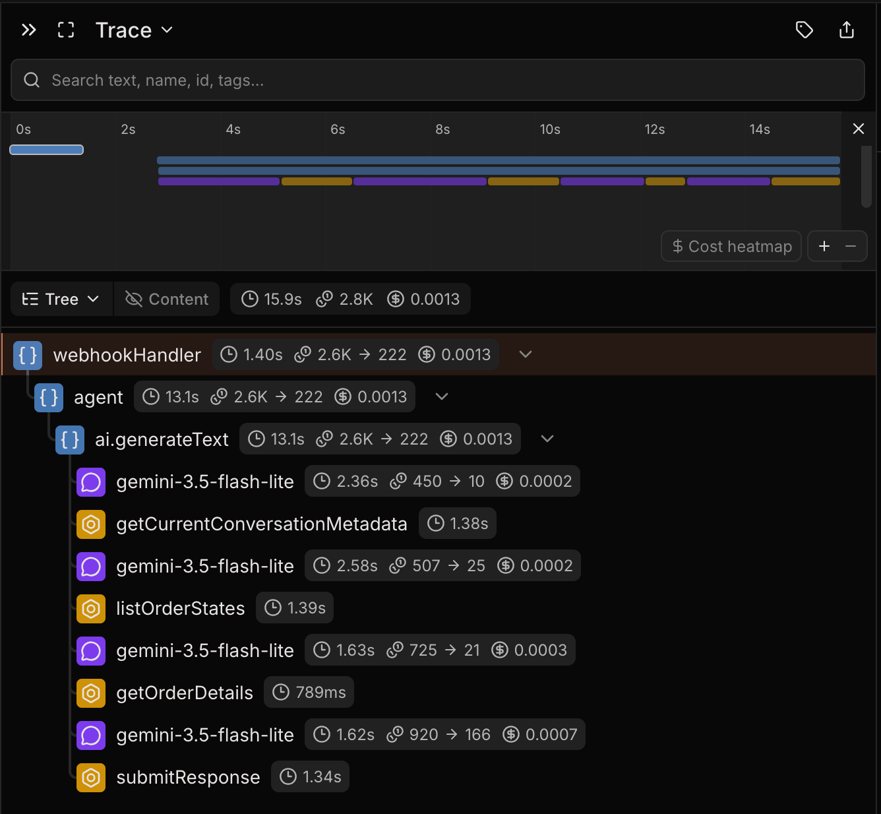Screen dimensions: 881x814
Task: Select the submitResponse span
Action: click(439, 777)
